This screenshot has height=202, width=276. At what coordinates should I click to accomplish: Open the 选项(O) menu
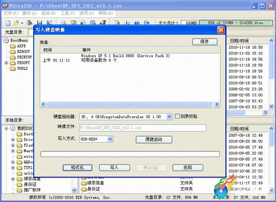86,13
